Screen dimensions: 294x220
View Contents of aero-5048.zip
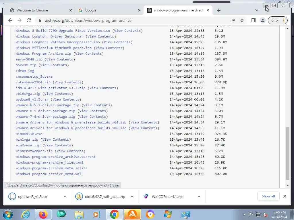60,59
